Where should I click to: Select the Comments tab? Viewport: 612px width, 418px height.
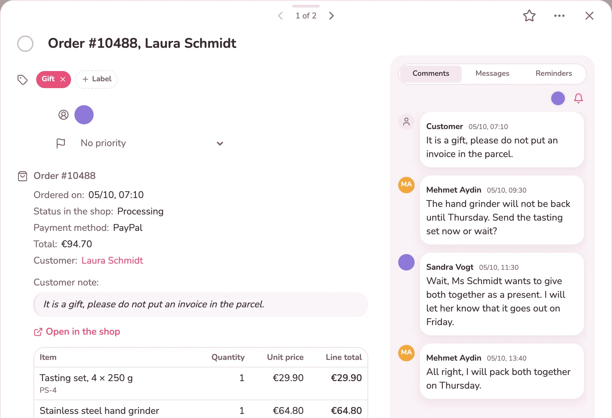[x=431, y=73]
